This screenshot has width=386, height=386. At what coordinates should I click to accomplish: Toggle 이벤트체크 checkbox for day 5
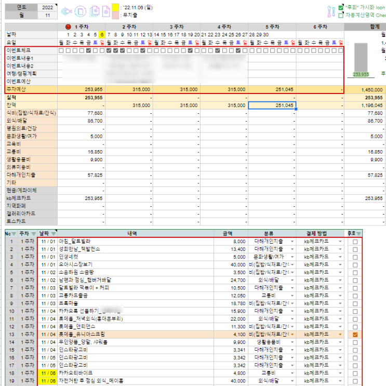click(95, 50)
